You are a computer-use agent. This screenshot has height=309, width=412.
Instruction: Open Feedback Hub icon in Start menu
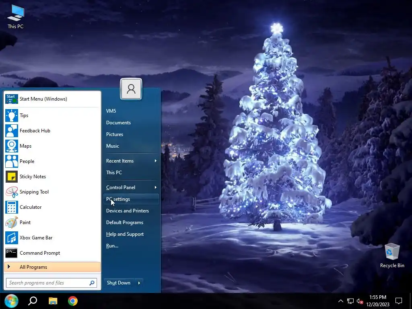pos(12,131)
